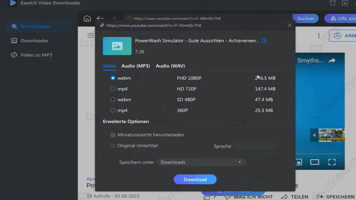Click the blue Download button in dialog
Viewport: 356px width, 200px height.
[195, 179]
